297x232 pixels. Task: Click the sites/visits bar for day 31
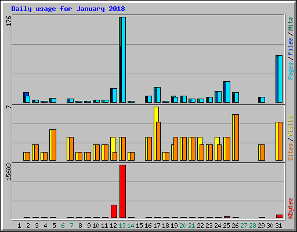pyautogui.click(x=279, y=142)
